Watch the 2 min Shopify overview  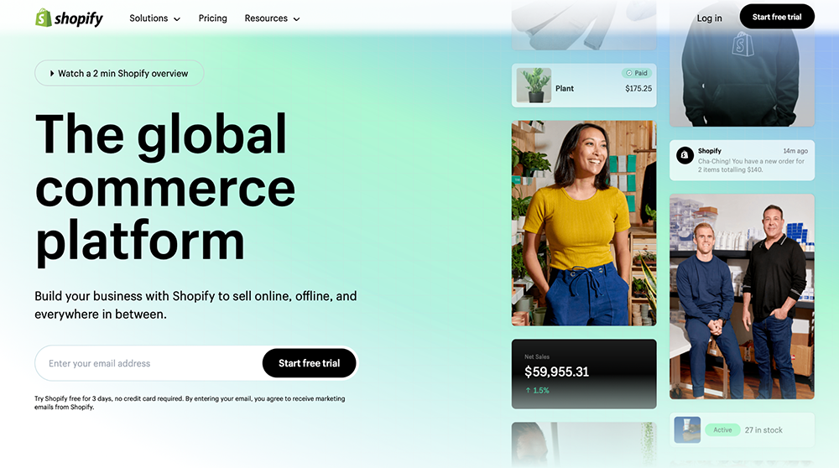pyautogui.click(x=119, y=73)
